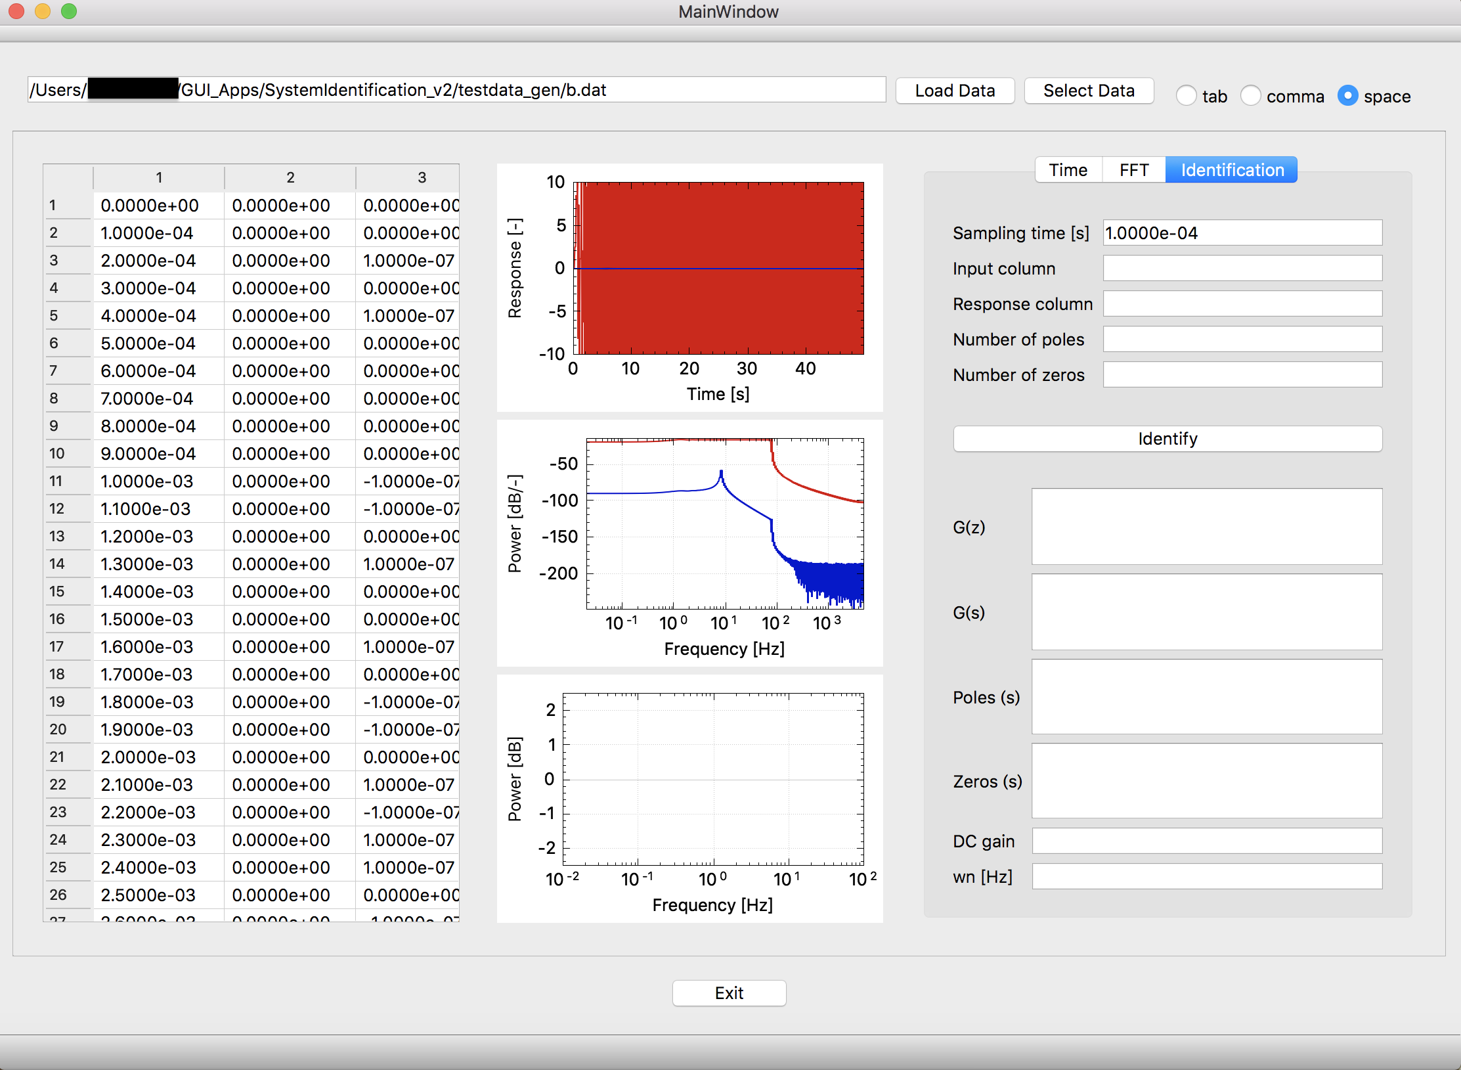This screenshot has width=1461, height=1070.
Task: Switch to the Time tab
Action: click(x=1068, y=170)
